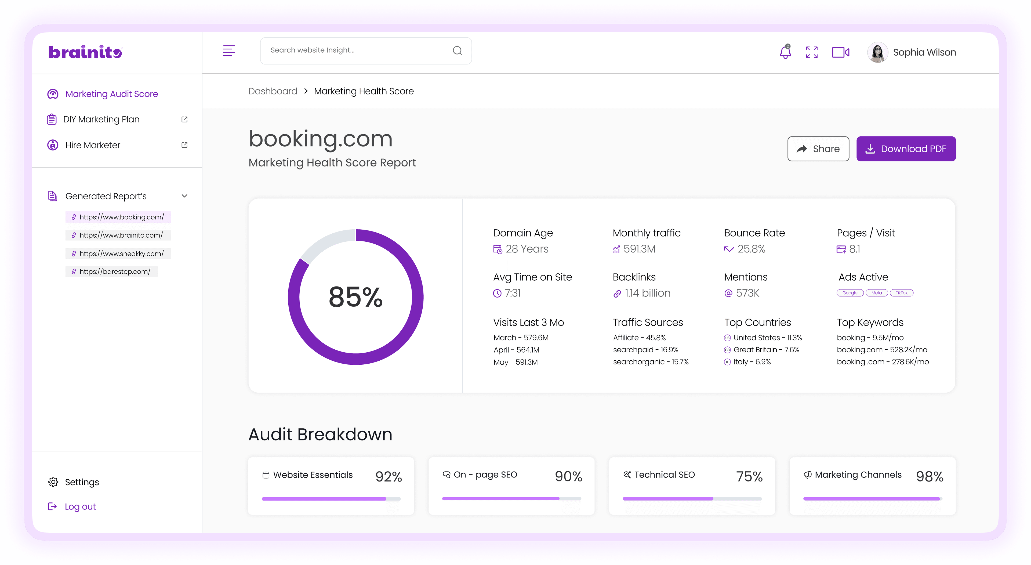Click the Settings gear icon

(53, 482)
